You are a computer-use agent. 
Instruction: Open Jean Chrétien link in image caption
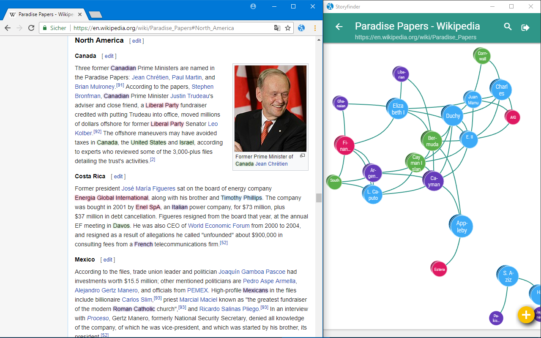point(271,164)
